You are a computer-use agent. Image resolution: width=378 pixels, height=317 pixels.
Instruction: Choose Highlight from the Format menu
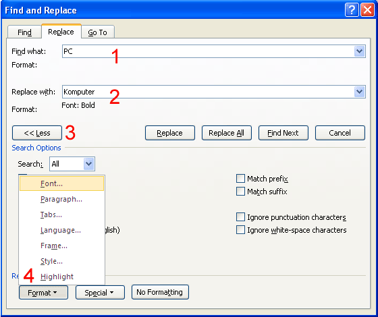(61, 277)
